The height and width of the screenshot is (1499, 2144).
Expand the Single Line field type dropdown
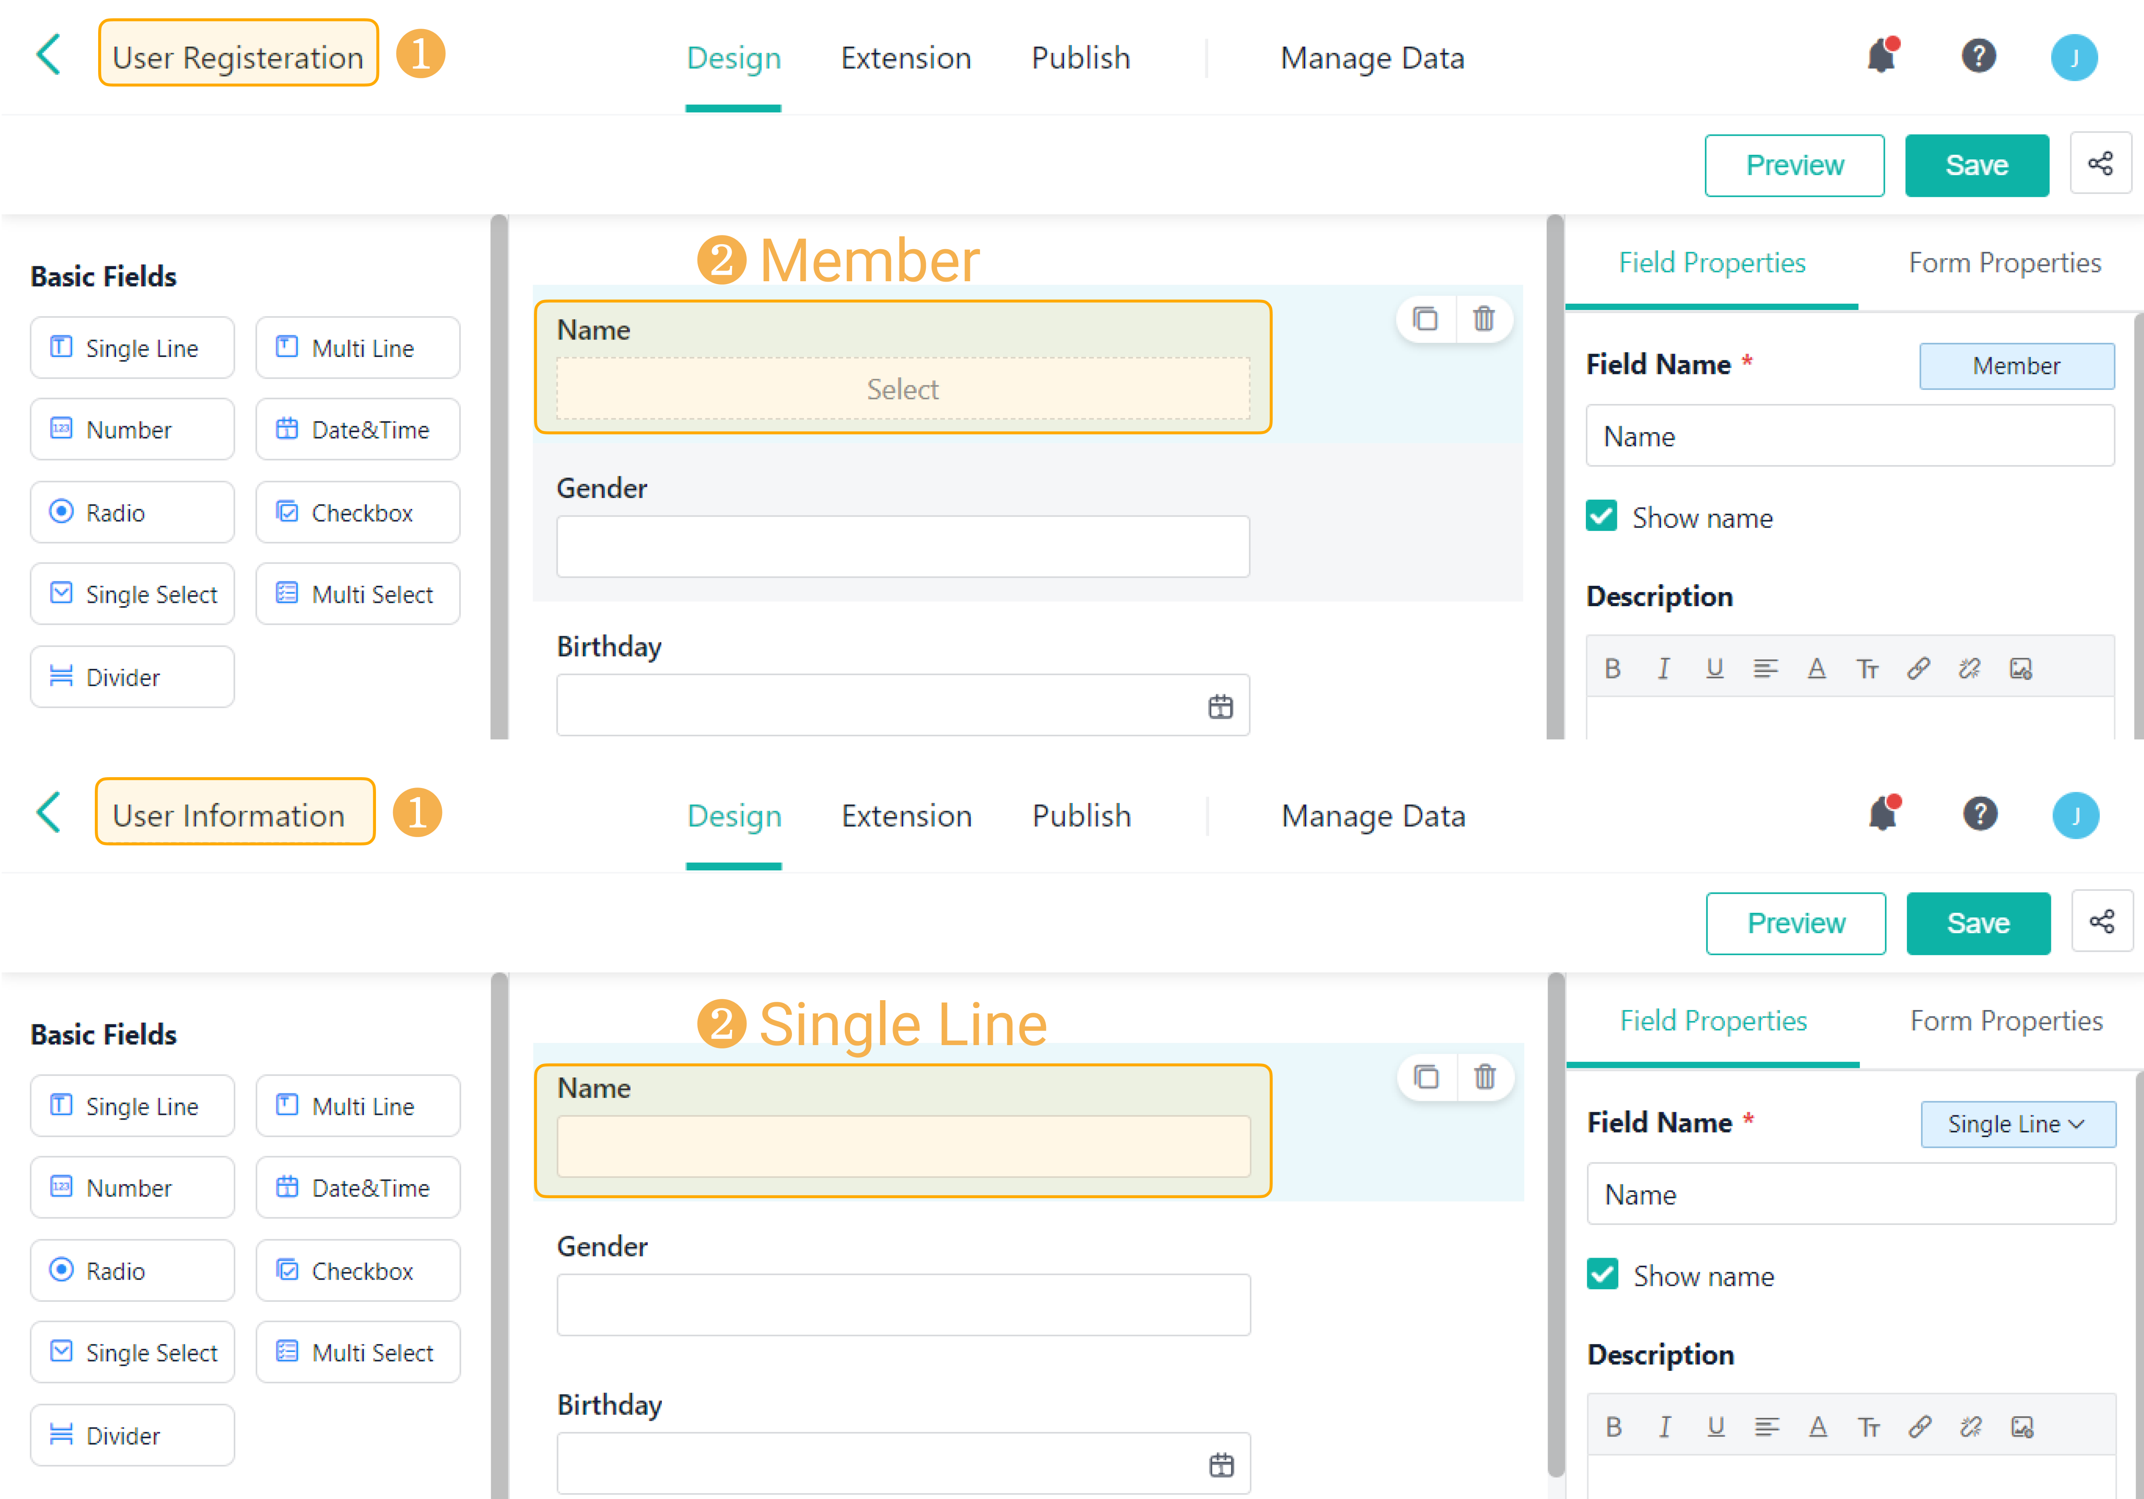(2018, 1124)
